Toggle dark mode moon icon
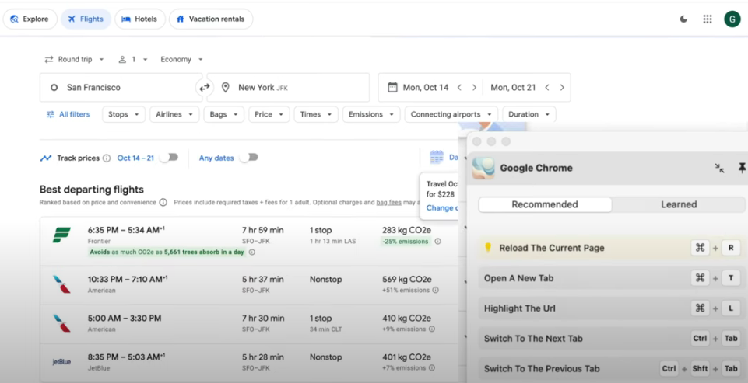 (683, 19)
